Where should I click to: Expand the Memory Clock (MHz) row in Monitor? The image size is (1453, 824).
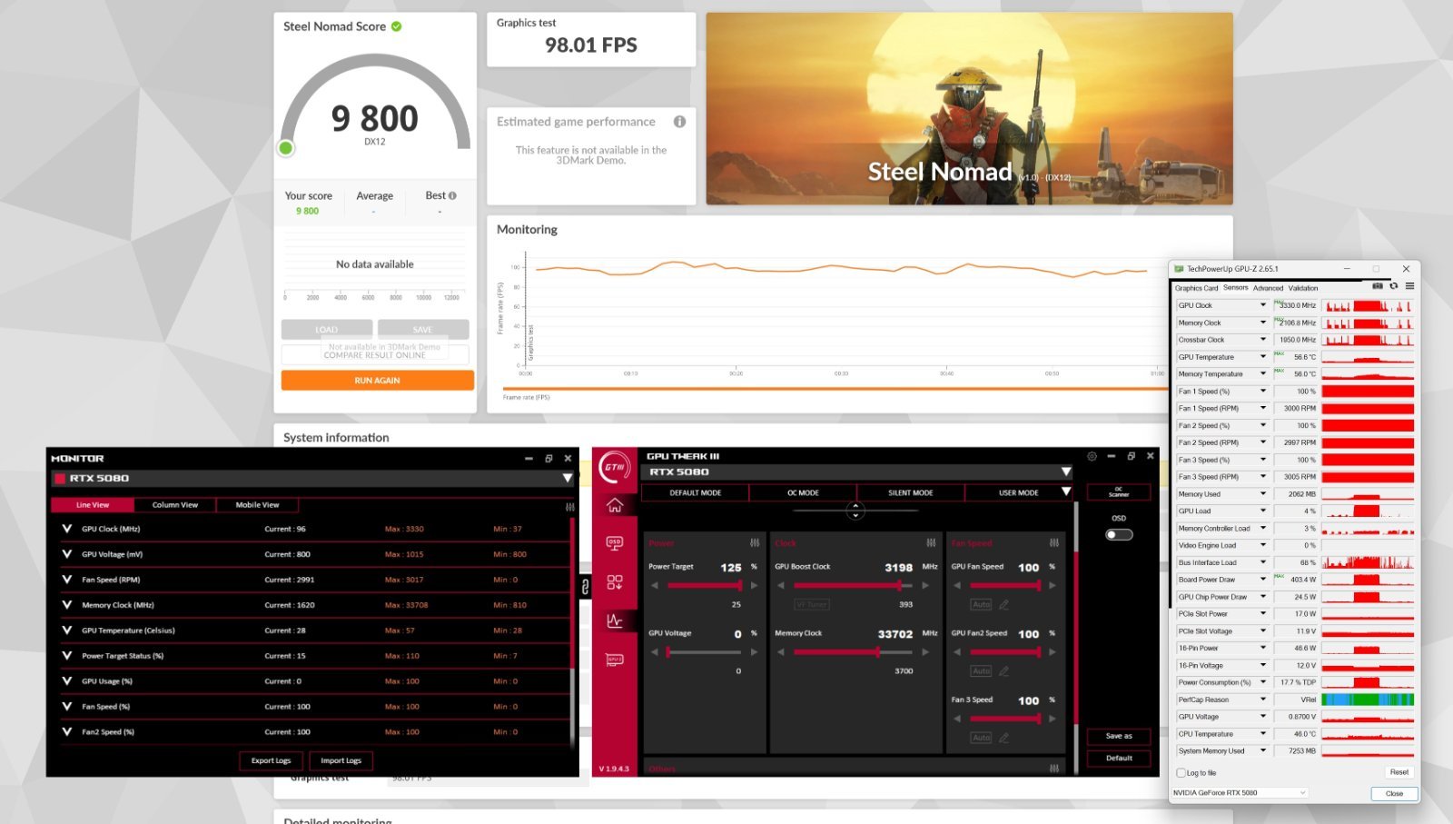(x=66, y=605)
